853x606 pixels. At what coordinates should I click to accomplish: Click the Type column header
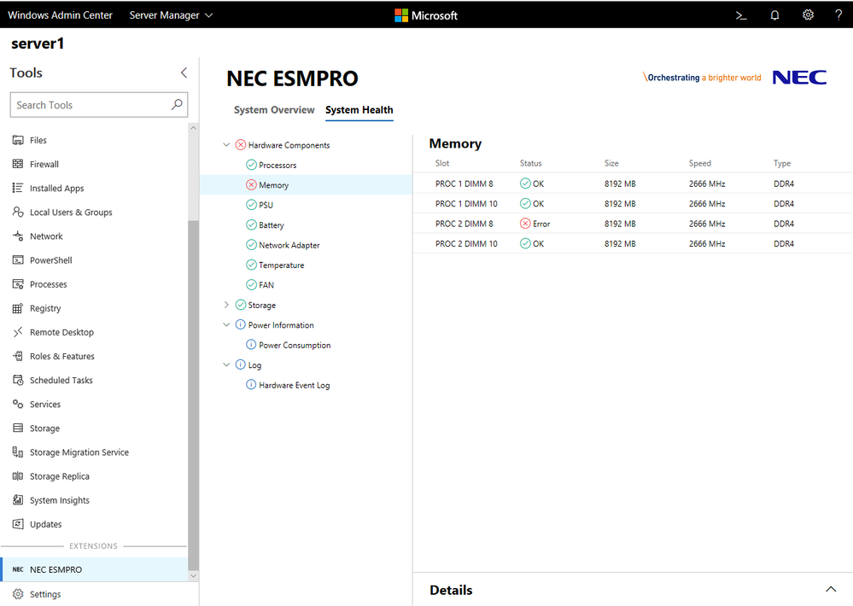782,163
